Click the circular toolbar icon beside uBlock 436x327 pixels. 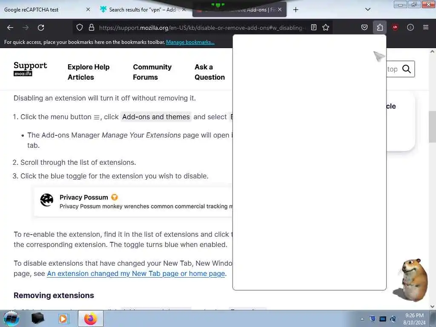point(410,27)
